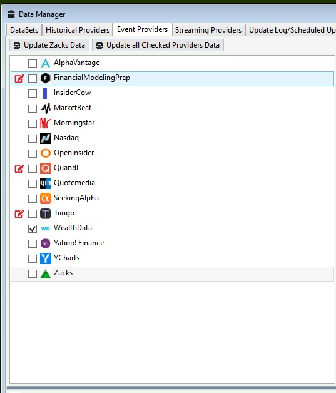Click the Update Zacks Data button
This screenshot has height=393, width=336.
pyautogui.click(x=49, y=45)
